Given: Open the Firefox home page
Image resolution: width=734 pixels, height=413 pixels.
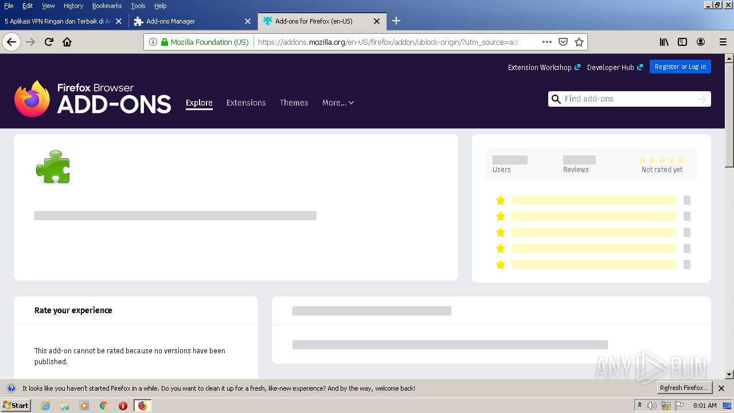Looking at the screenshot, I should (67, 42).
